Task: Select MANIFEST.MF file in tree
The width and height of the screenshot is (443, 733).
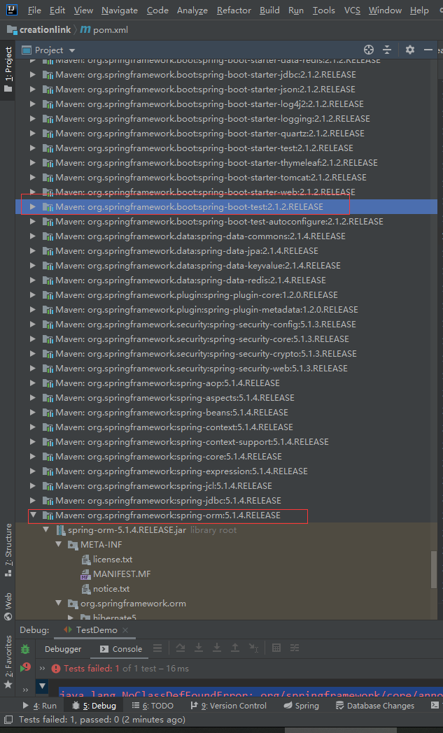Action: pyautogui.click(x=115, y=574)
